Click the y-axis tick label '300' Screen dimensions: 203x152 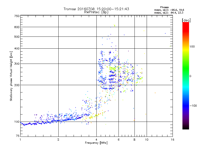[x=17, y=64]
